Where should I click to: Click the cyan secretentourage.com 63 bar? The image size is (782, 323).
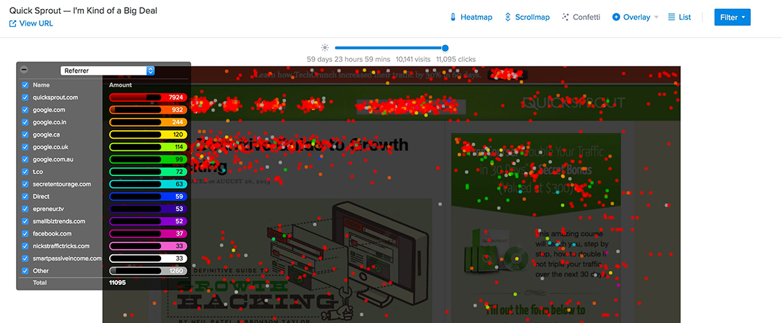pyautogui.click(x=148, y=184)
